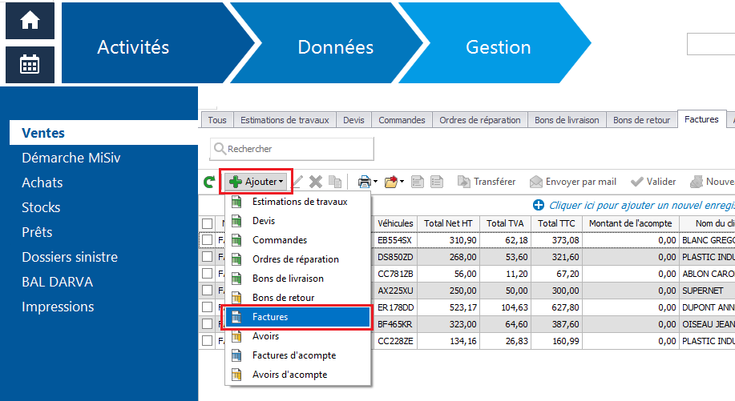Tick the checkbox in the EB554SX row
This screenshot has height=401, width=735.
point(208,240)
